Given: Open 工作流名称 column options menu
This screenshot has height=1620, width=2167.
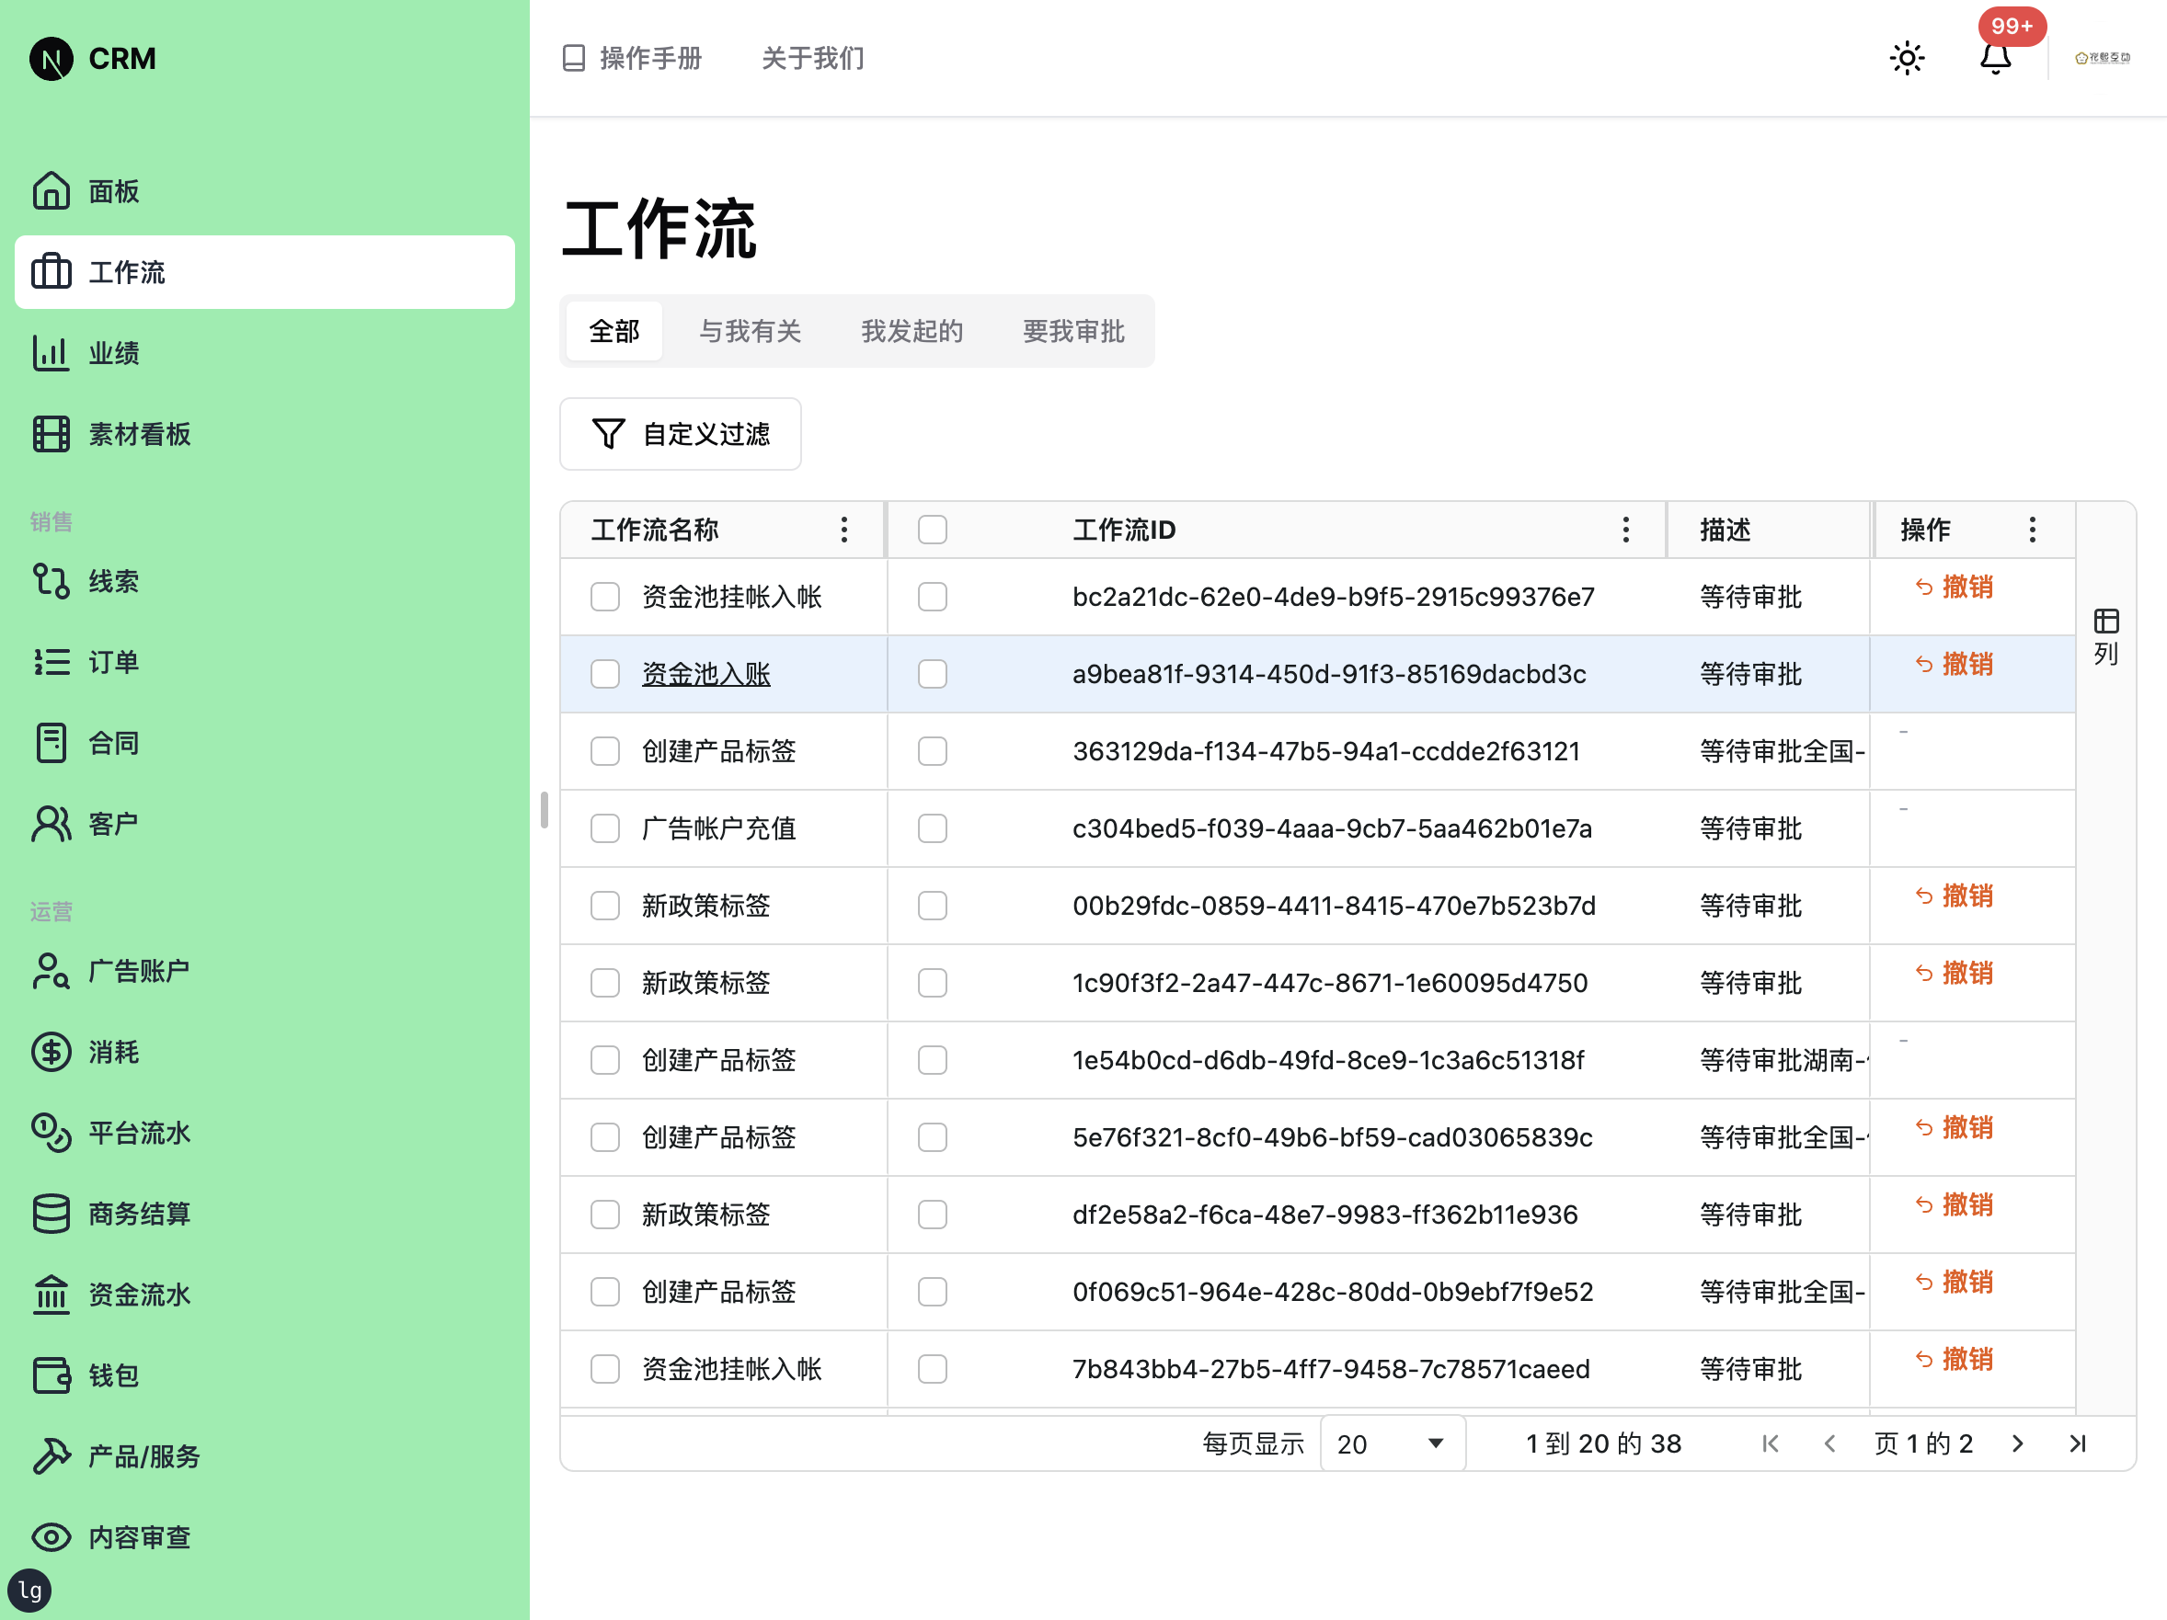Looking at the screenshot, I should tap(843, 529).
